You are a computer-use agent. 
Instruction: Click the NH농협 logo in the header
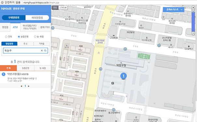[x=6, y=8]
